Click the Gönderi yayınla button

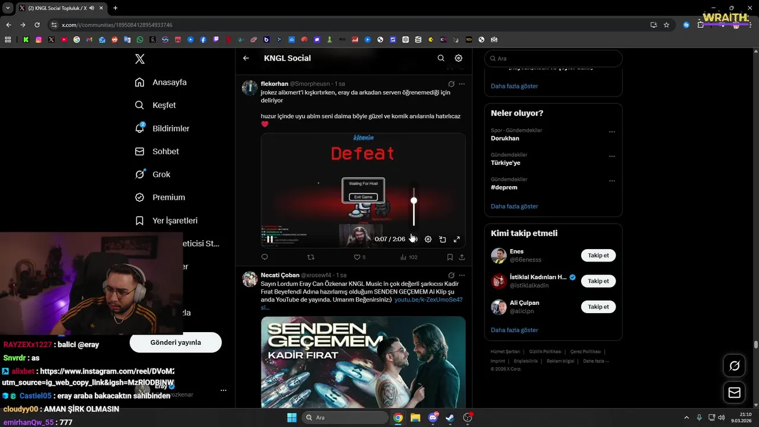coord(176,342)
